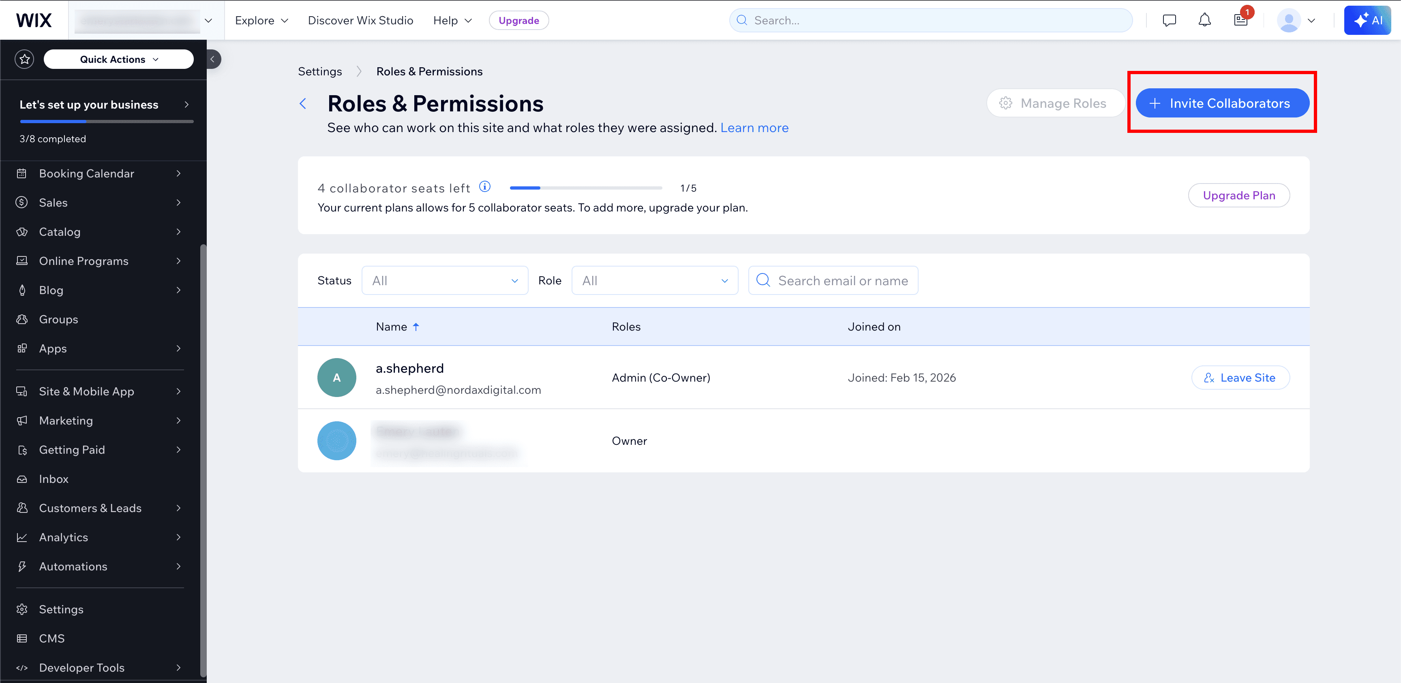Open the notifications bell

click(1204, 19)
